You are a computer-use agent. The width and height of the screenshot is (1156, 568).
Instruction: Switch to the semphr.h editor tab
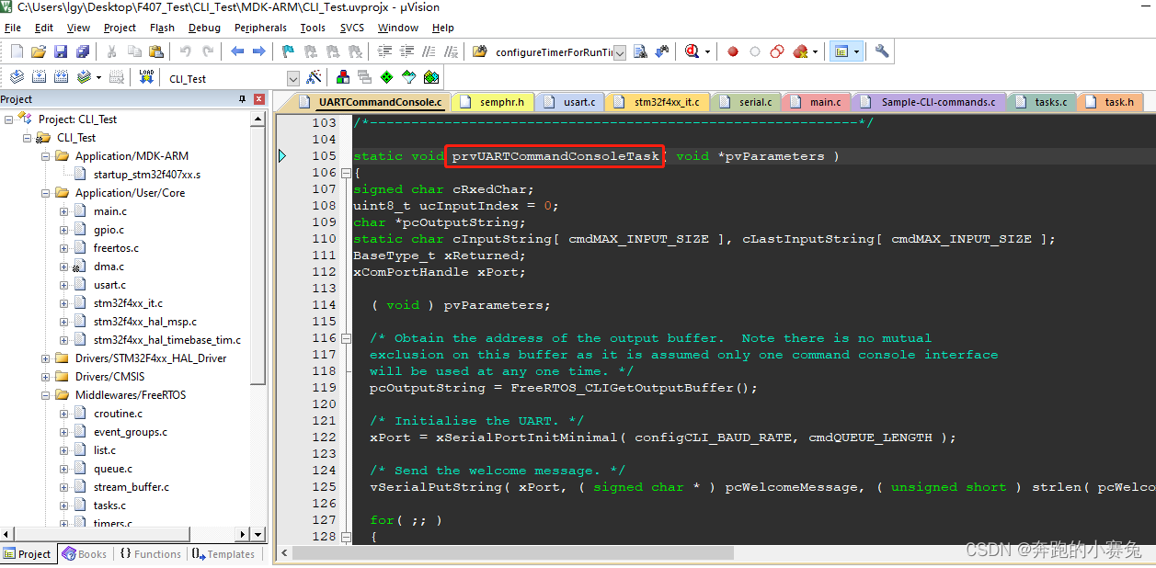point(493,102)
